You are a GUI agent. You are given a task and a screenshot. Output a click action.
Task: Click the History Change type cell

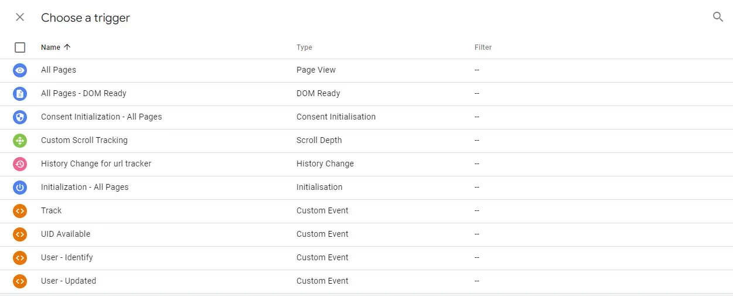pyautogui.click(x=325, y=164)
